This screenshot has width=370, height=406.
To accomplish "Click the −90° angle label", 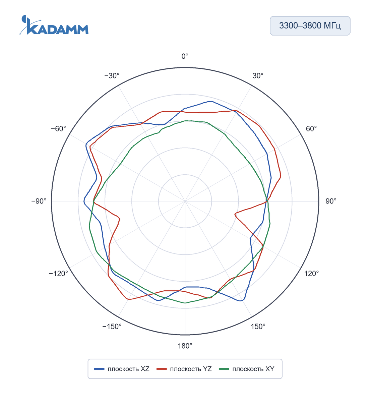I will click(39, 201).
